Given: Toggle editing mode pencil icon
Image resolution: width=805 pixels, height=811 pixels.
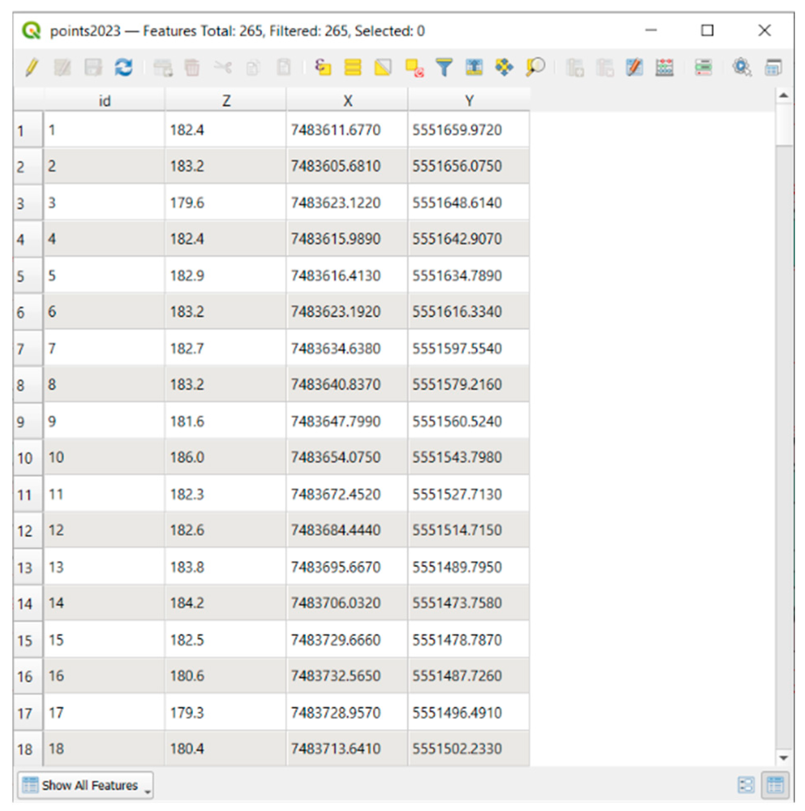Looking at the screenshot, I should tap(32, 67).
